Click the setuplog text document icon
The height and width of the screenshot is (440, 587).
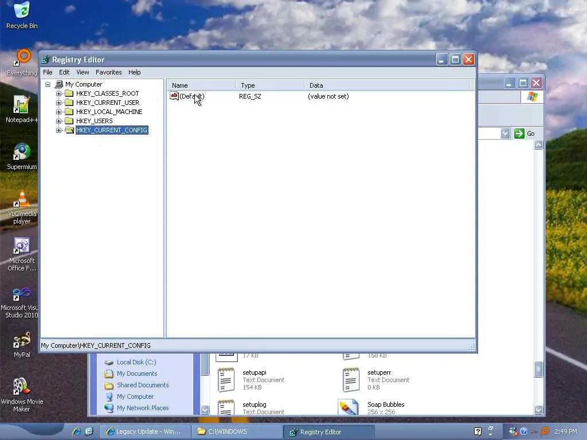pyautogui.click(x=226, y=407)
